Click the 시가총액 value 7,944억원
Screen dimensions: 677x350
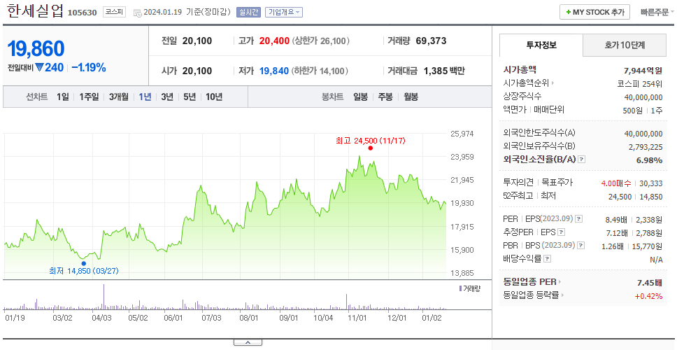pos(643,71)
